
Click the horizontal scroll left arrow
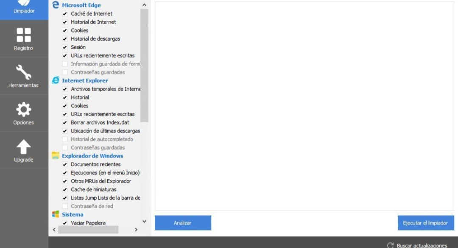[54, 230]
